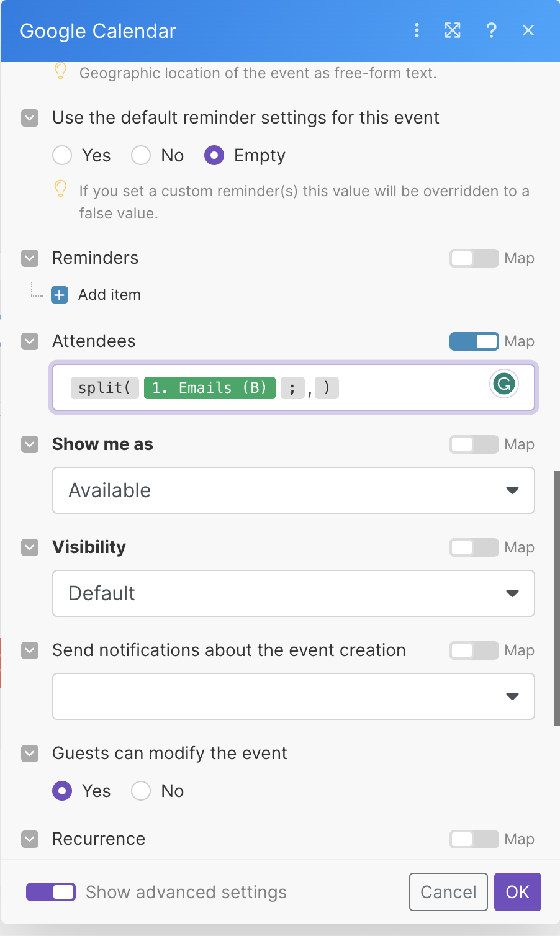Click the expand-to-fullscreen arrows icon
This screenshot has height=936, width=560.
click(x=453, y=30)
